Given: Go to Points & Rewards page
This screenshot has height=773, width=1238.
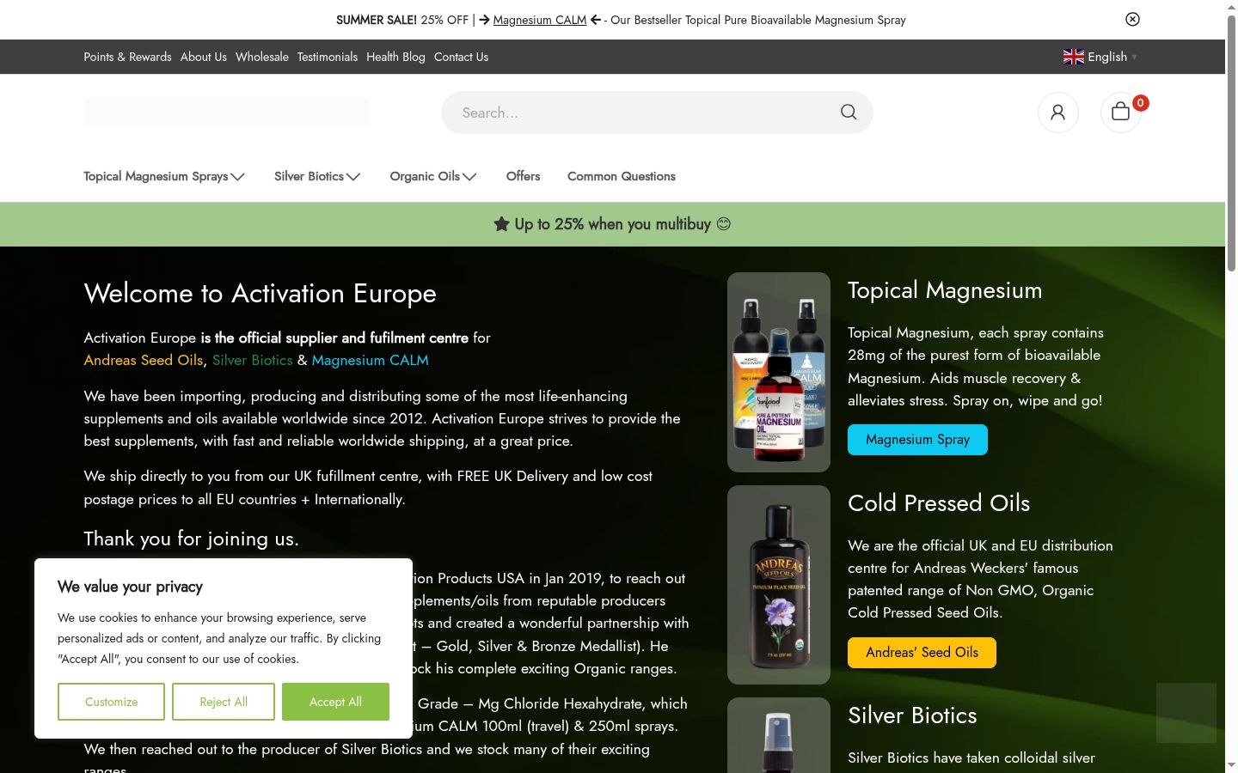Looking at the screenshot, I should point(128,57).
